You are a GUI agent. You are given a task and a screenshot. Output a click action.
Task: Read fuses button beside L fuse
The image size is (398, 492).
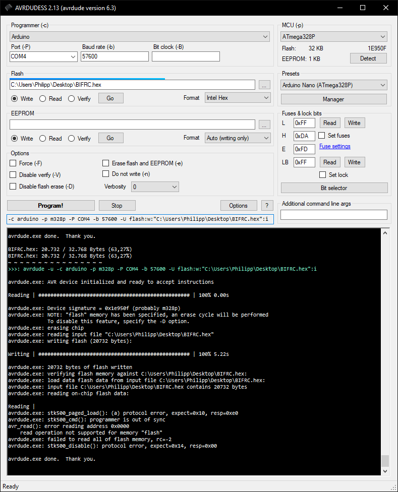(x=330, y=123)
